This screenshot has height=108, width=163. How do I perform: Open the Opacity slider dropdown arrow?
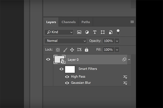pyautogui.click(x=117, y=41)
